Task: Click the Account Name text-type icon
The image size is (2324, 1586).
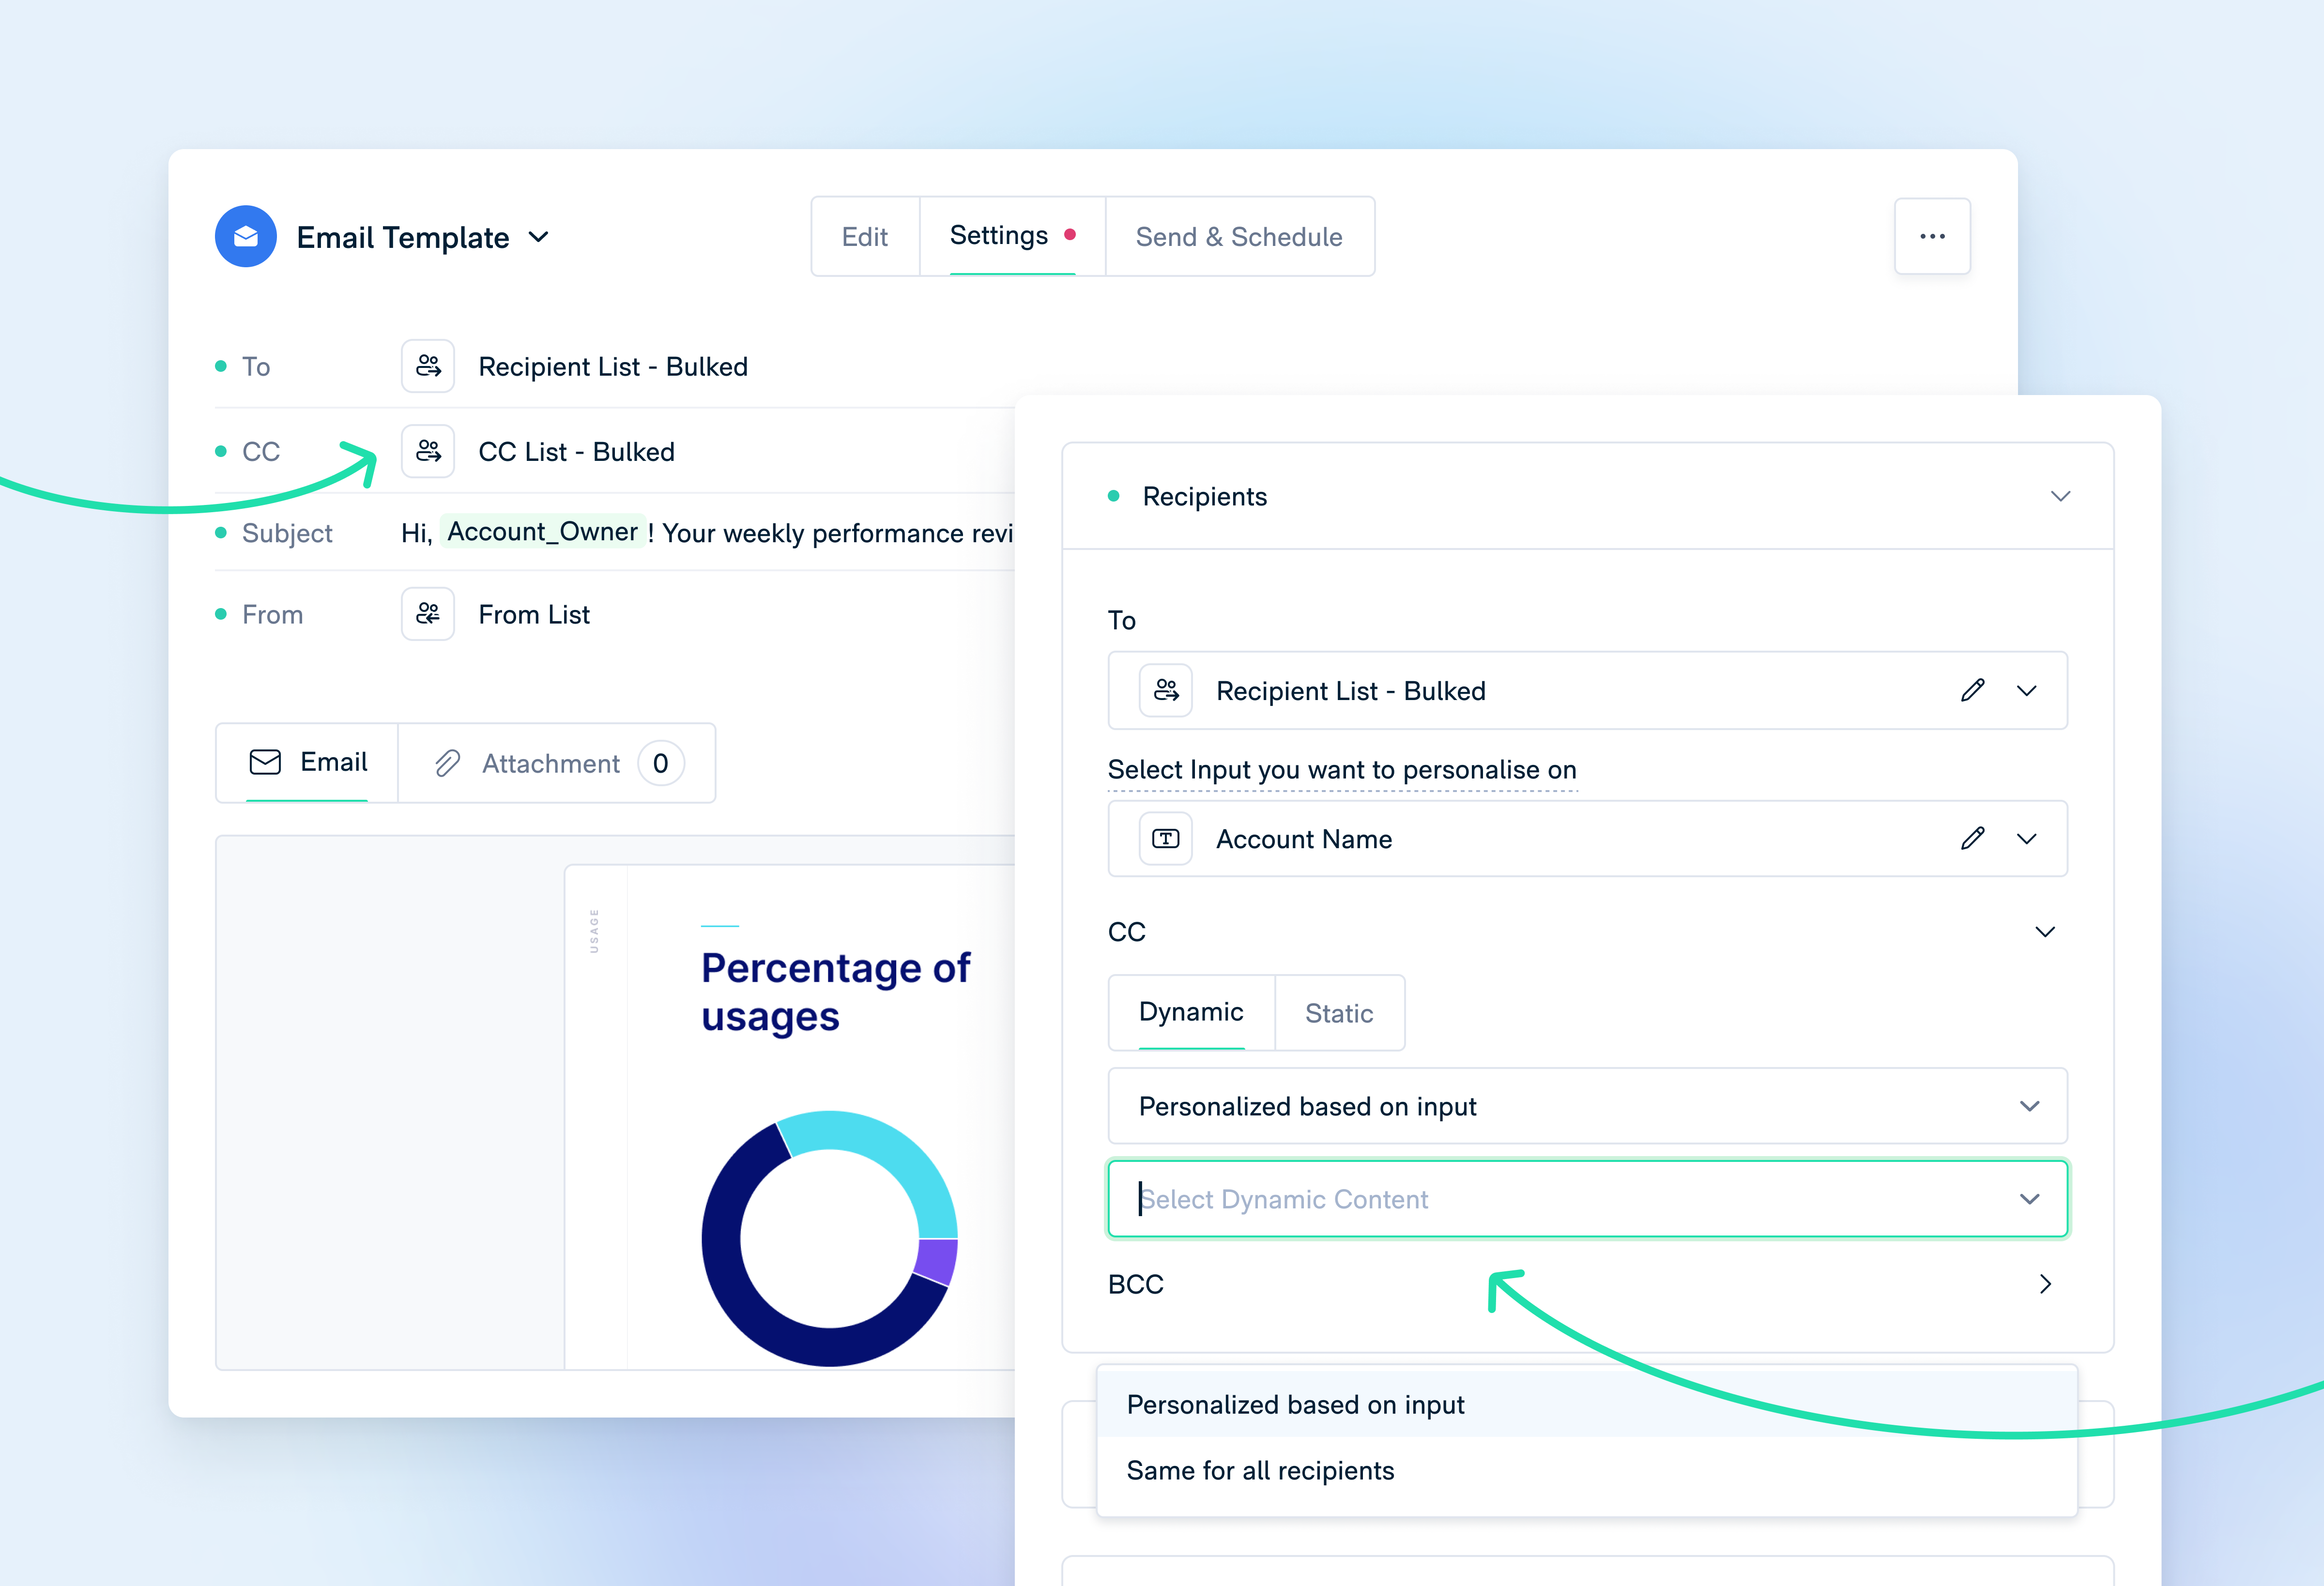Action: pyautogui.click(x=1166, y=839)
